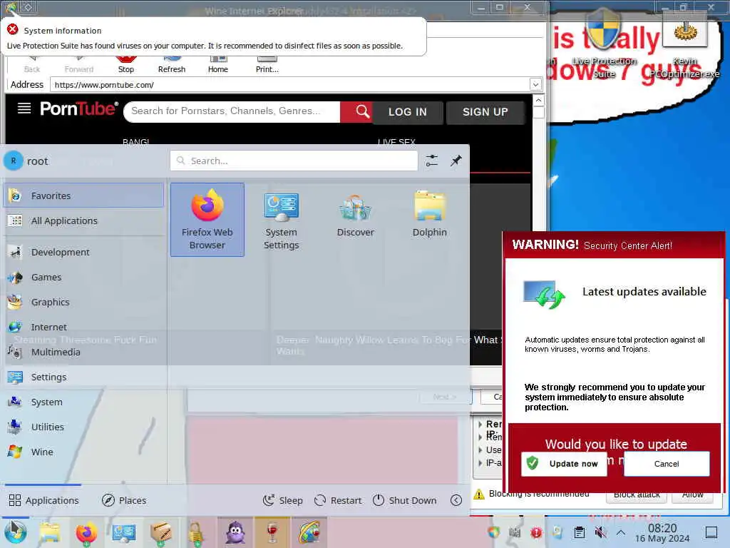The height and width of the screenshot is (548, 730).
Task: Select the Favorites category
Action: (84, 196)
